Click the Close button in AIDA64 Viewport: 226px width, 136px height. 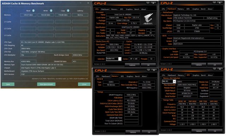coord(84,84)
